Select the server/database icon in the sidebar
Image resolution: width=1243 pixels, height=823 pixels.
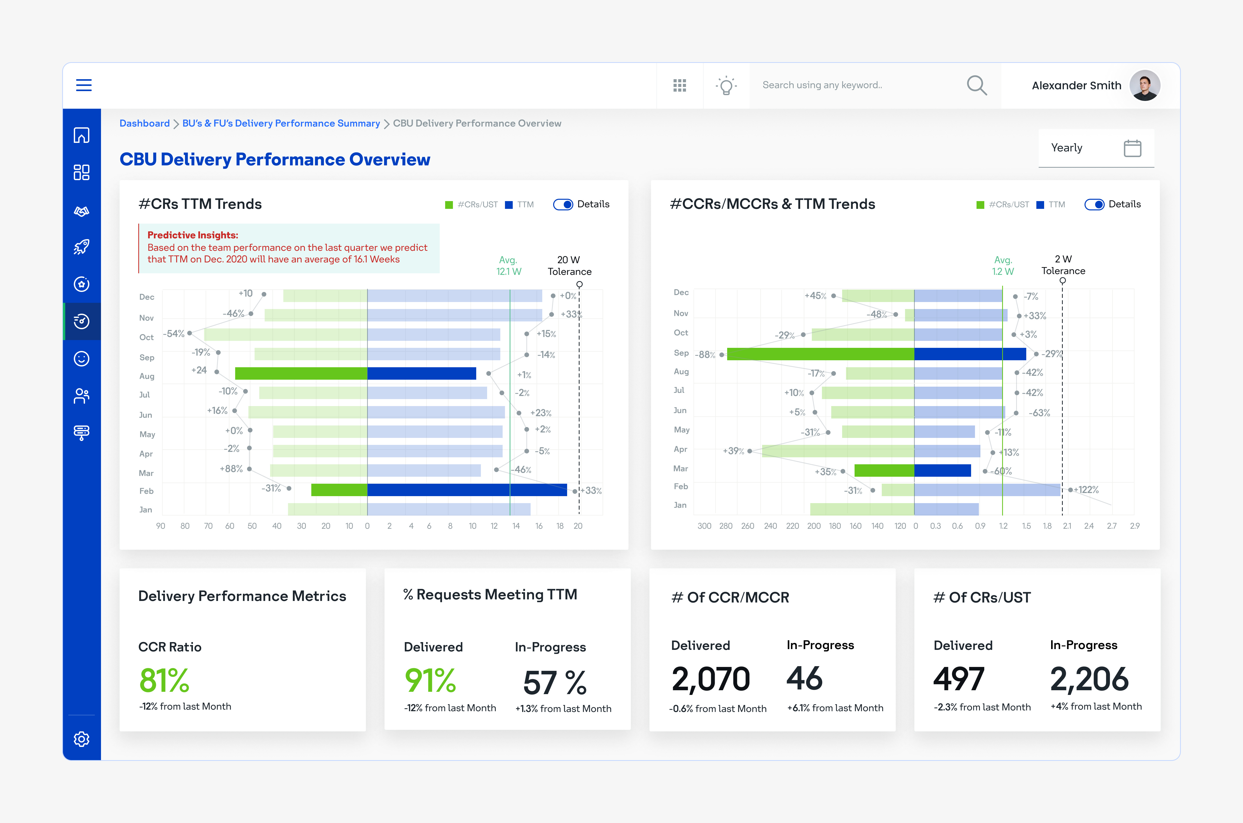click(82, 432)
